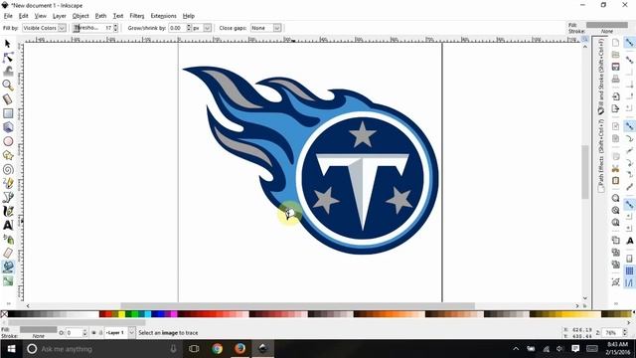Open the Text menu
636x358 pixels.
pos(118,16)
